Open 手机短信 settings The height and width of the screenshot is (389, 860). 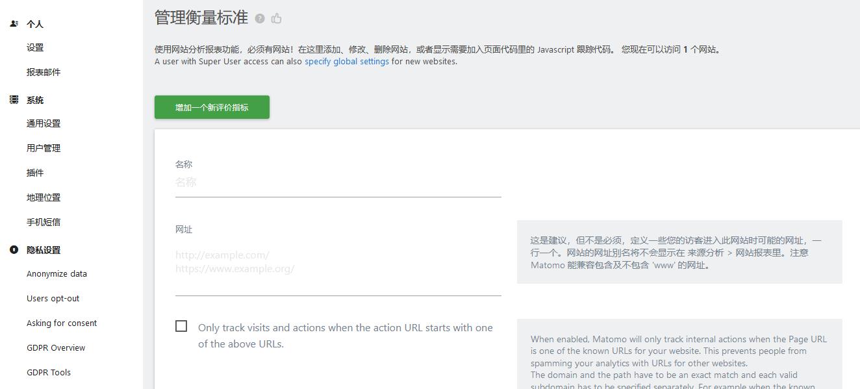[x=43, y=221]
